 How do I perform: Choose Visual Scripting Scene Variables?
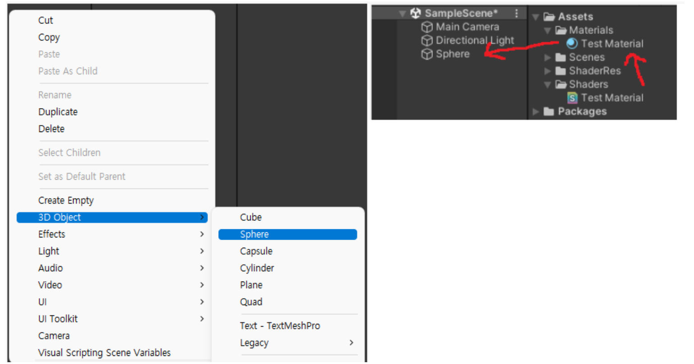click(105, 353)
